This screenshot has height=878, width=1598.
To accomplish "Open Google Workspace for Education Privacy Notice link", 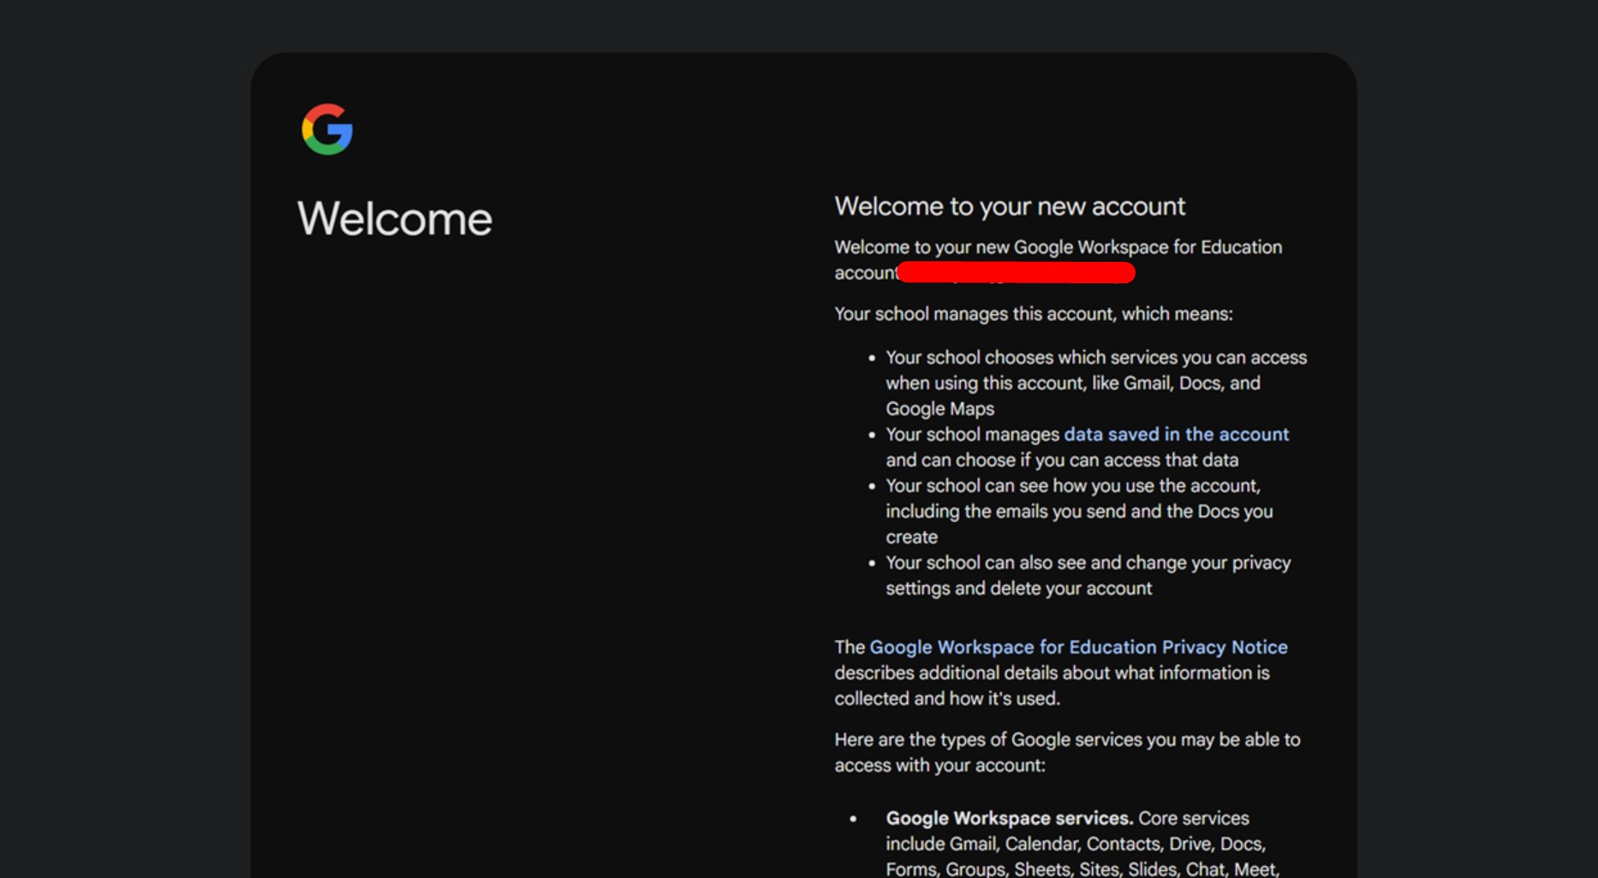I will point(1078,647).
